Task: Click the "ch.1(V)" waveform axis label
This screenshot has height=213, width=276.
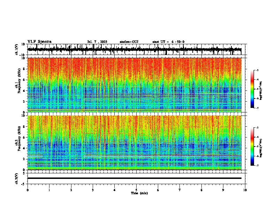Action: 16,49
